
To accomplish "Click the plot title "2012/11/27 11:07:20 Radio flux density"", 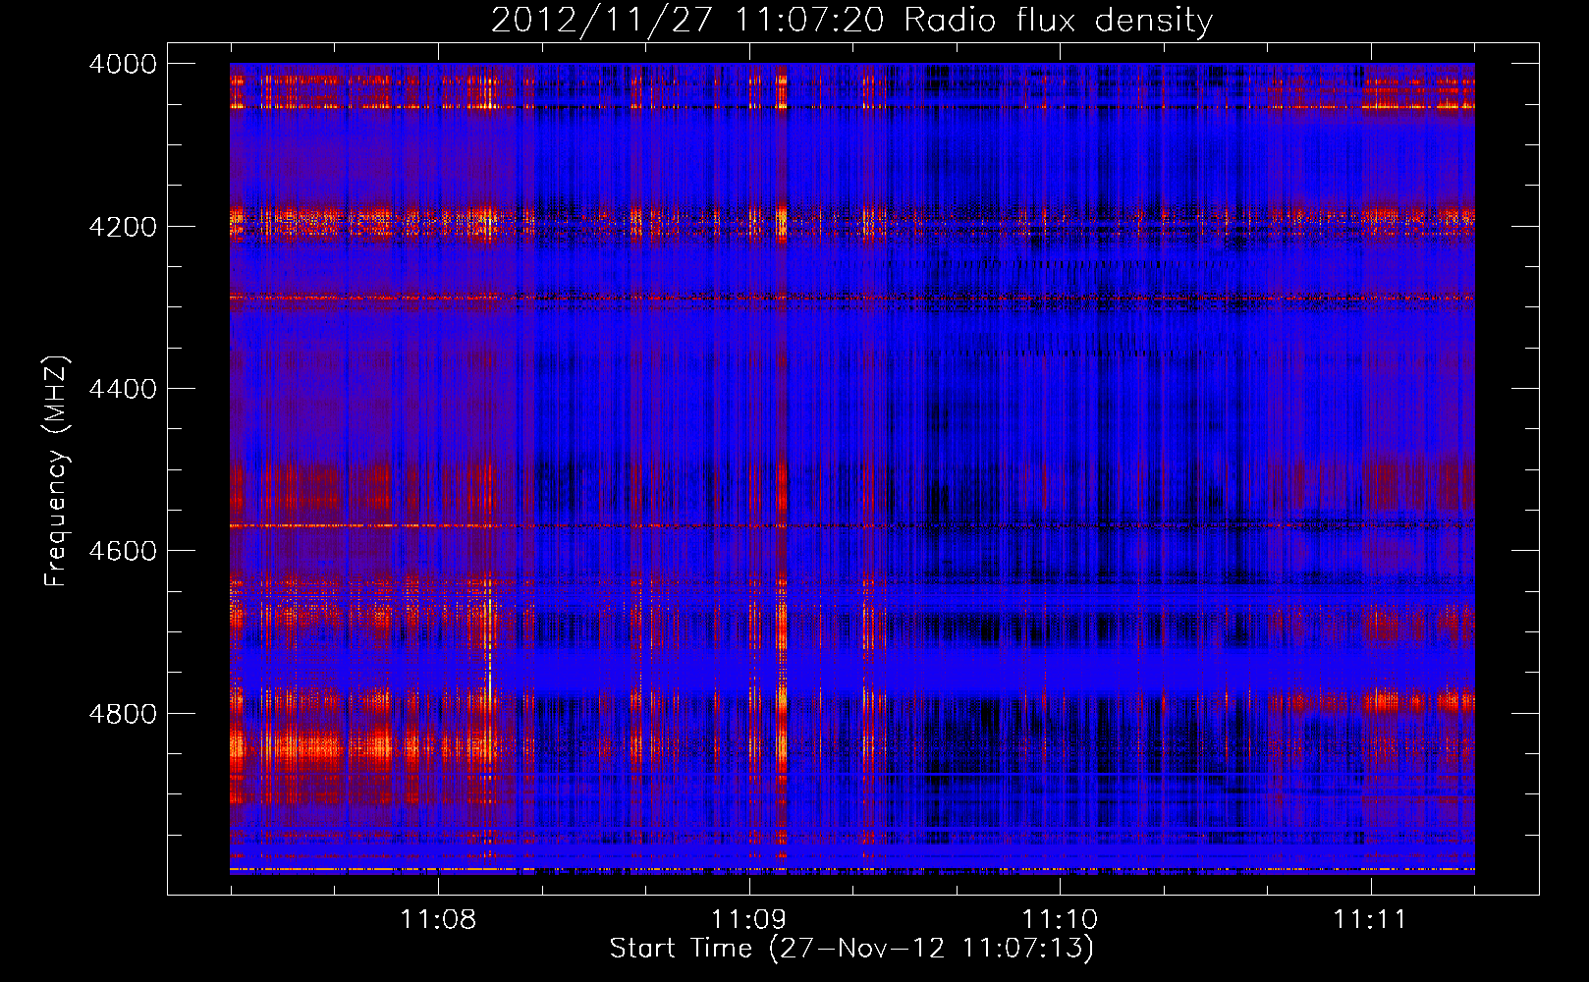I will click(851, 21).
